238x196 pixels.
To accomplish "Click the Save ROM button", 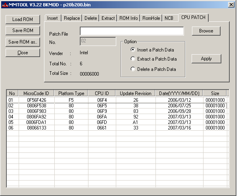I will (x=23, y=30).
